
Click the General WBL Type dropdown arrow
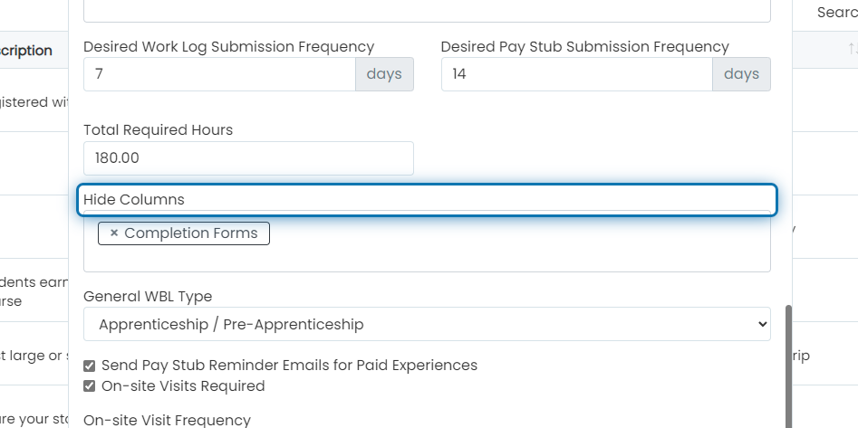(762, 324)
